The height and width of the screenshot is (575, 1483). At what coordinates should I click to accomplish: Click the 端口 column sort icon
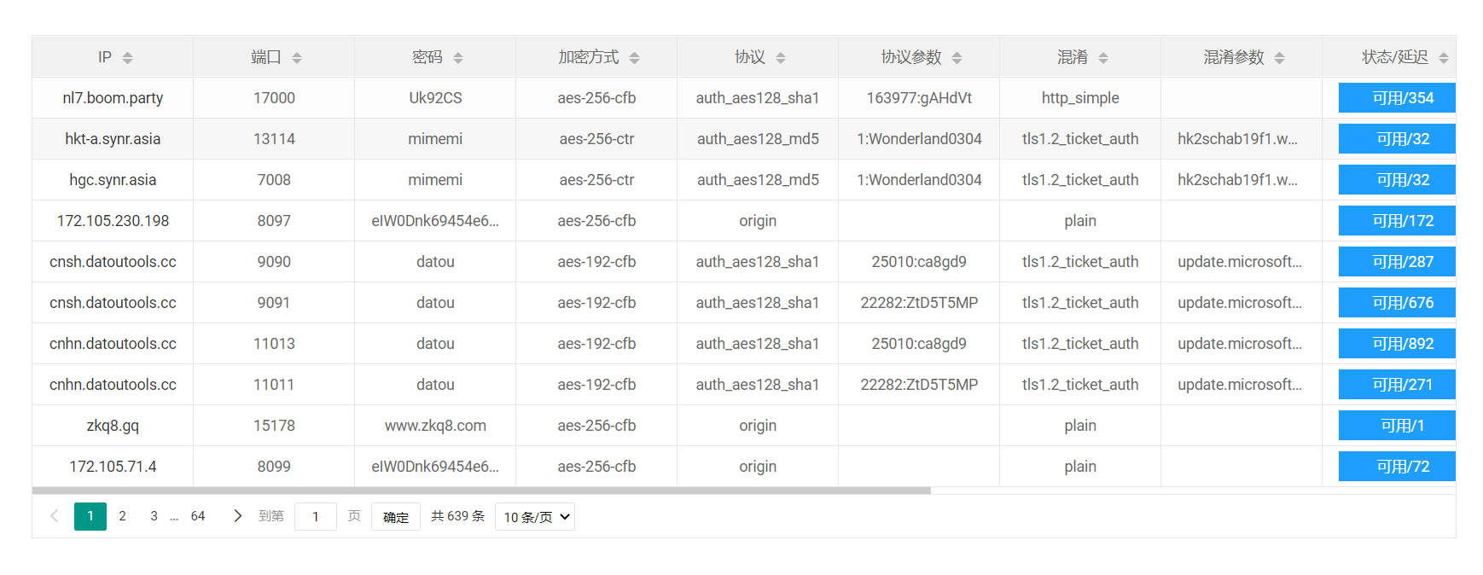[297, 58]
